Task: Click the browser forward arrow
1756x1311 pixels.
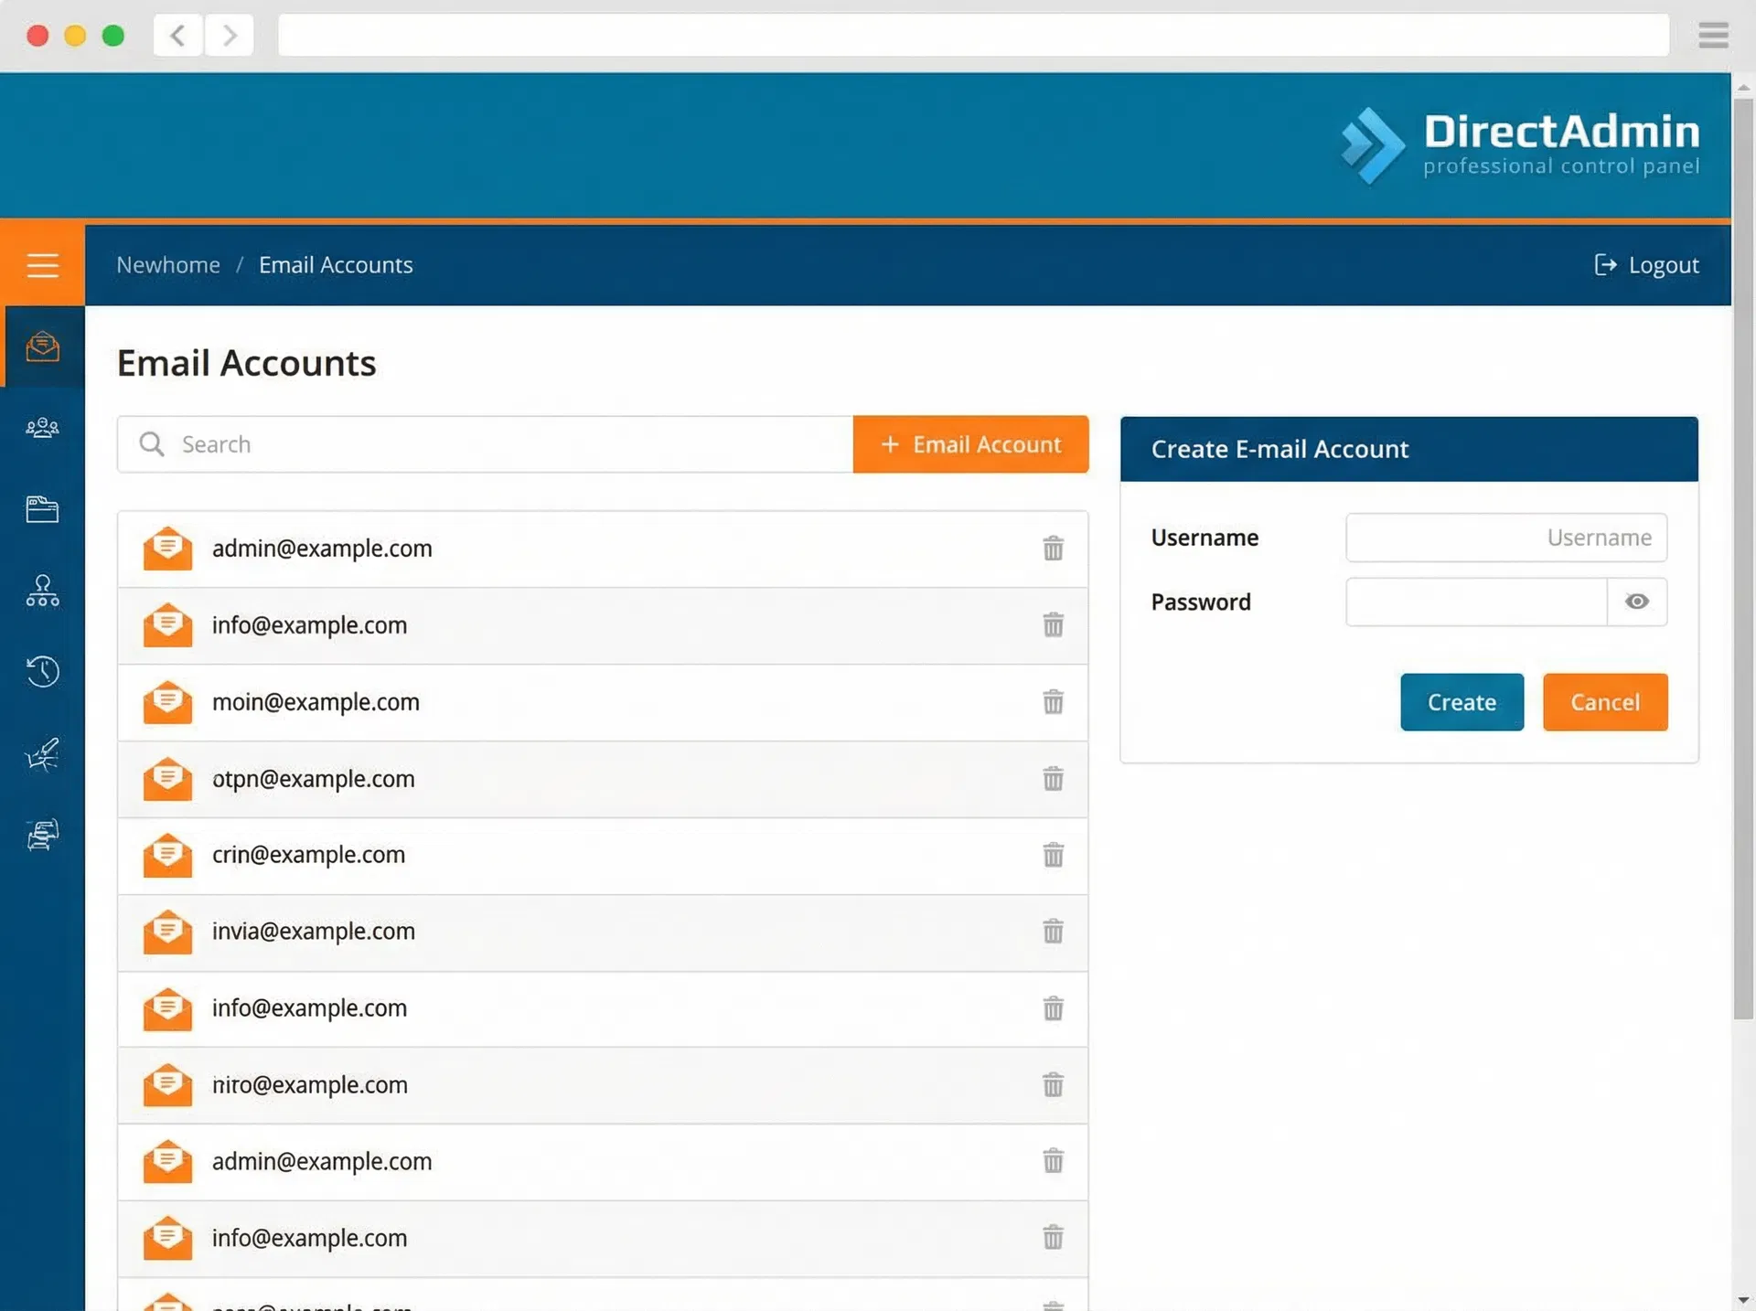Action: 230,36
